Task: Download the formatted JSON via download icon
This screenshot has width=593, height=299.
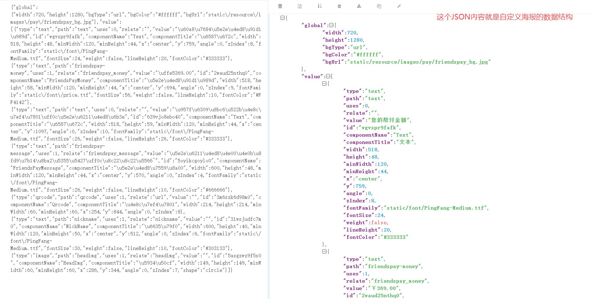Action: (359, 6)
